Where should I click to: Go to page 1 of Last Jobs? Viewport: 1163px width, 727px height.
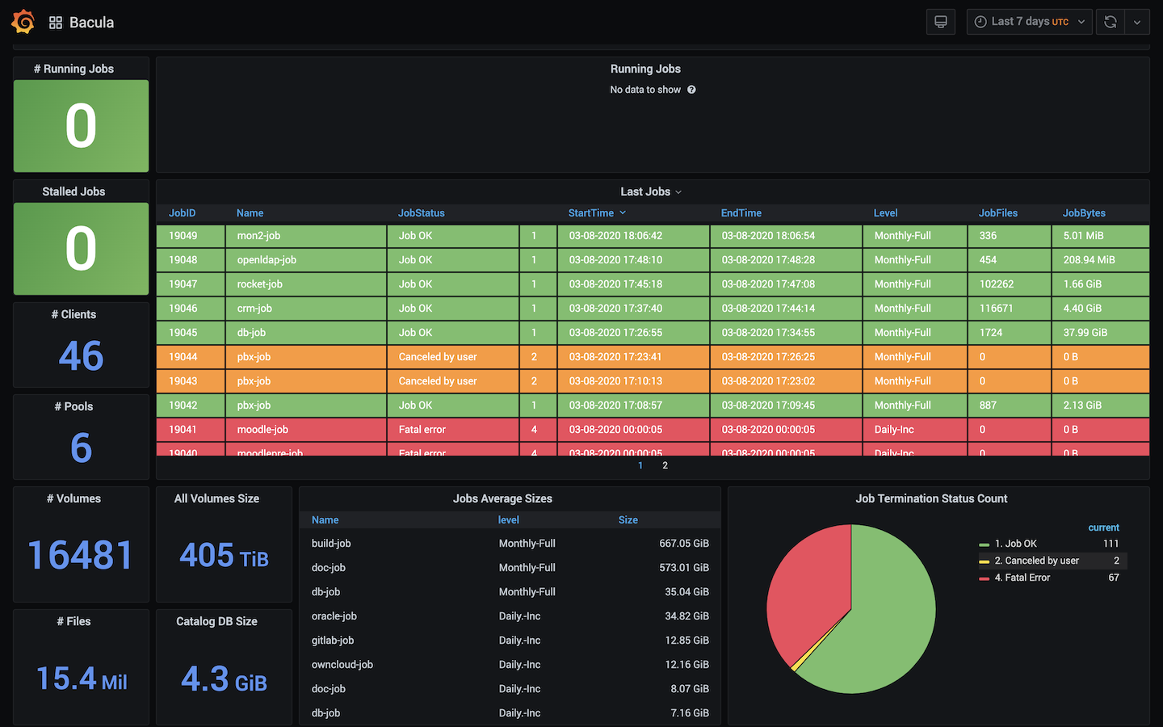click(x=640, y=465)
